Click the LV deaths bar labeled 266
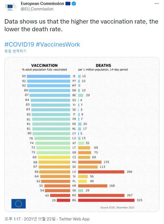The image size is (164, 224). (x=101, y=172)
